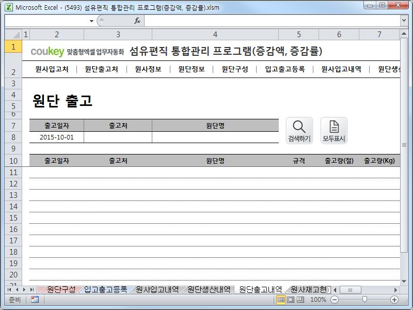This screenshot has width=413, height=310.
Task: Click the 원사정보 navigation link
Action: tap(148, 69)
